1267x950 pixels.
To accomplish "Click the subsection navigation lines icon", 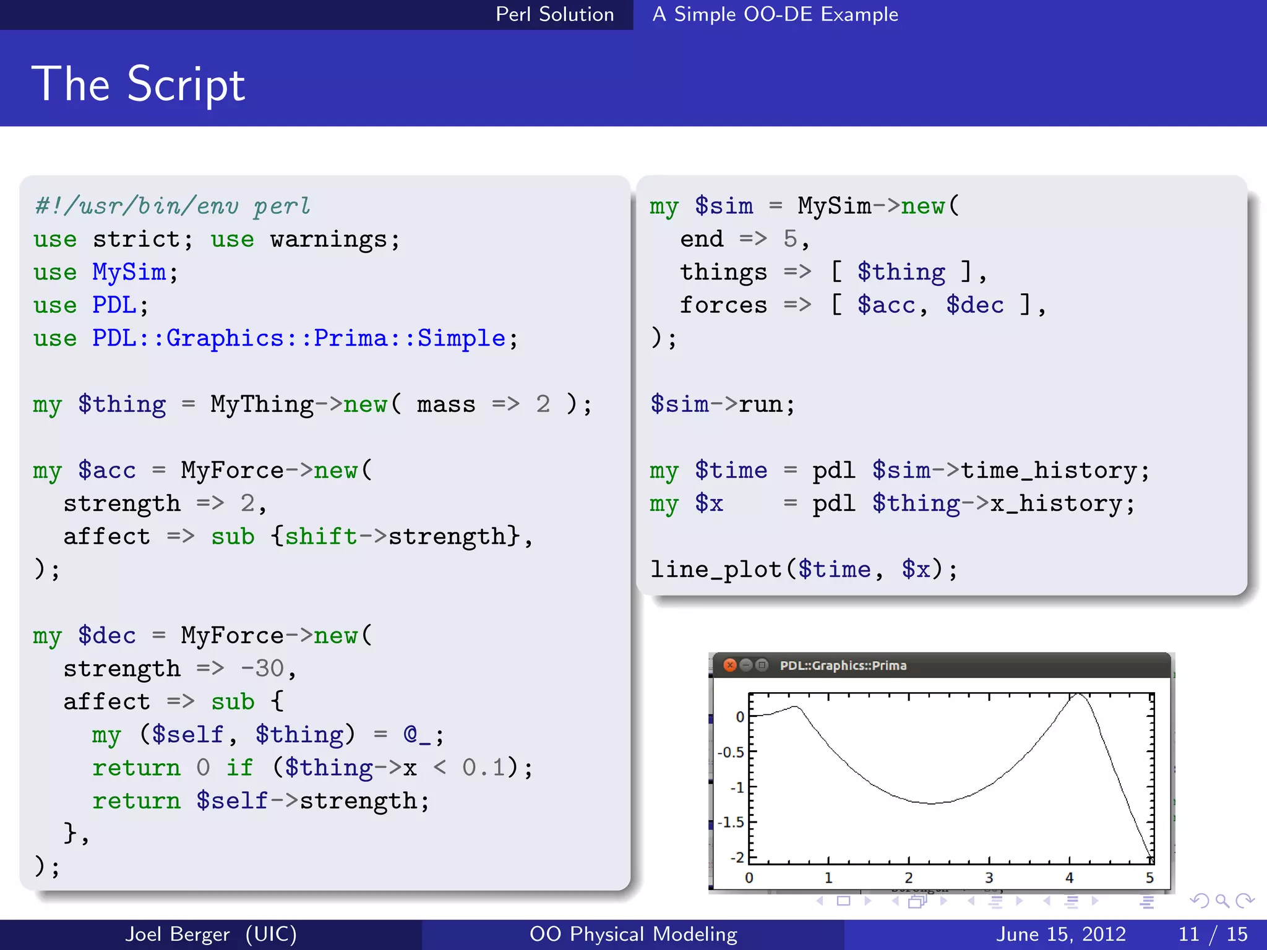I will tap(995, 902).
